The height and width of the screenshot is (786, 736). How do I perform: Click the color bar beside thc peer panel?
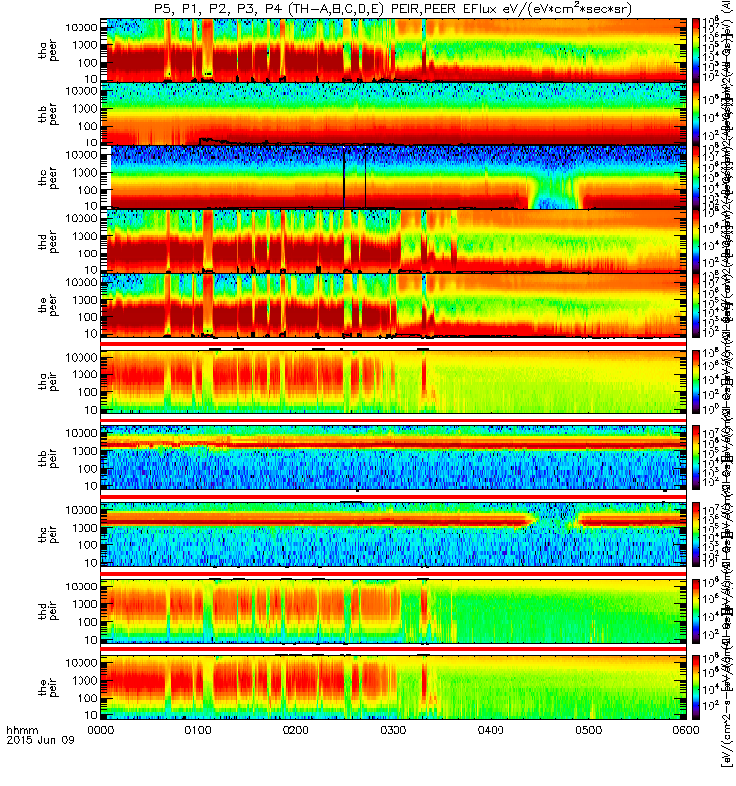click(x=696, y=177)
